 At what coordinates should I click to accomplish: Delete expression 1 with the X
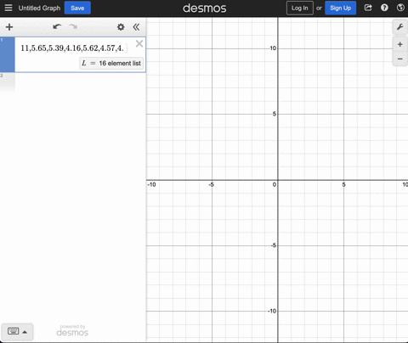[139, 43]
